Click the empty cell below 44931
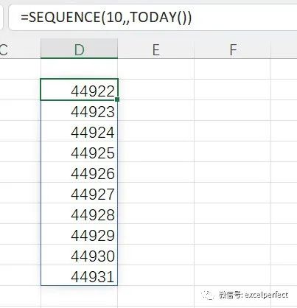The height and width of the screenshot is (308, 297). [x=79, y=296]
